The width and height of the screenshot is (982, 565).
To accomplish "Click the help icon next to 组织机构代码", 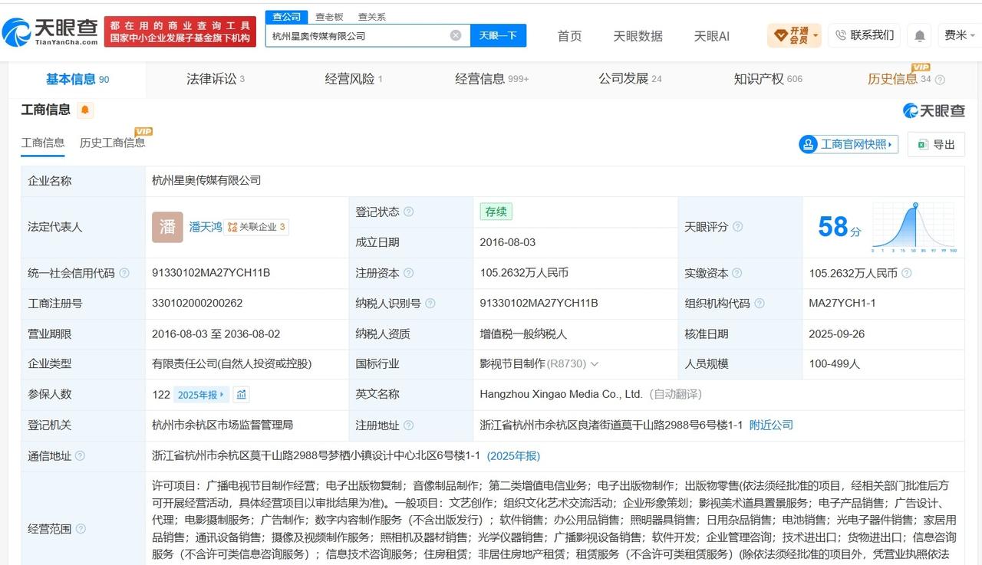I will (760, 304).
